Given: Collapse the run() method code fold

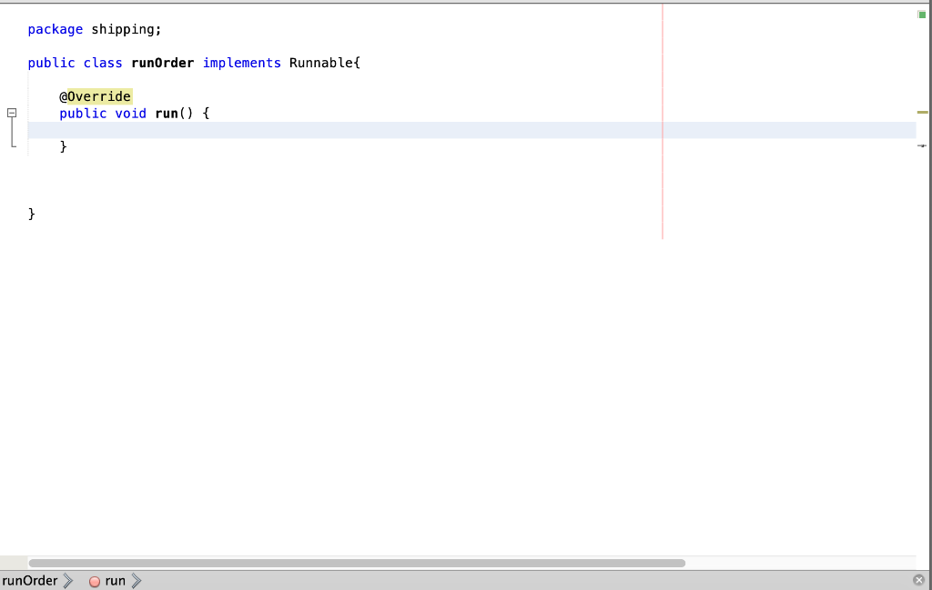Looking at the screenshot, I should click(x=12, y=113).
